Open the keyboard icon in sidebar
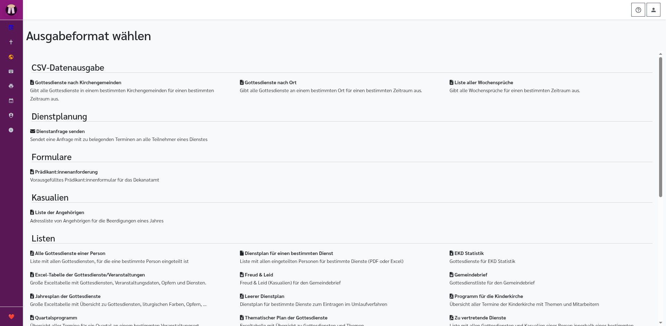Image resolution: width=666 pixels, height=326 pixels. click(x=11, y=71)
